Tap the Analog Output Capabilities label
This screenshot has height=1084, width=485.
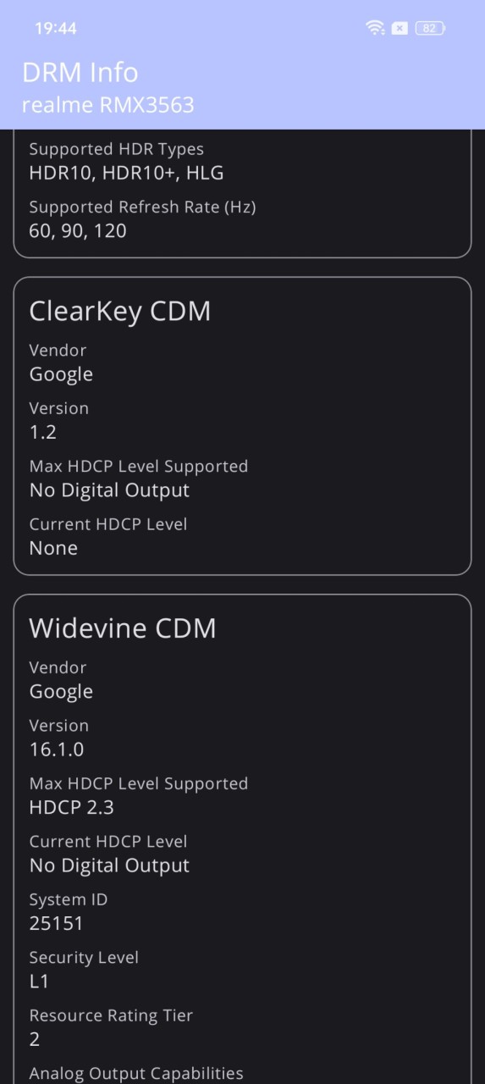[136, 1073]
